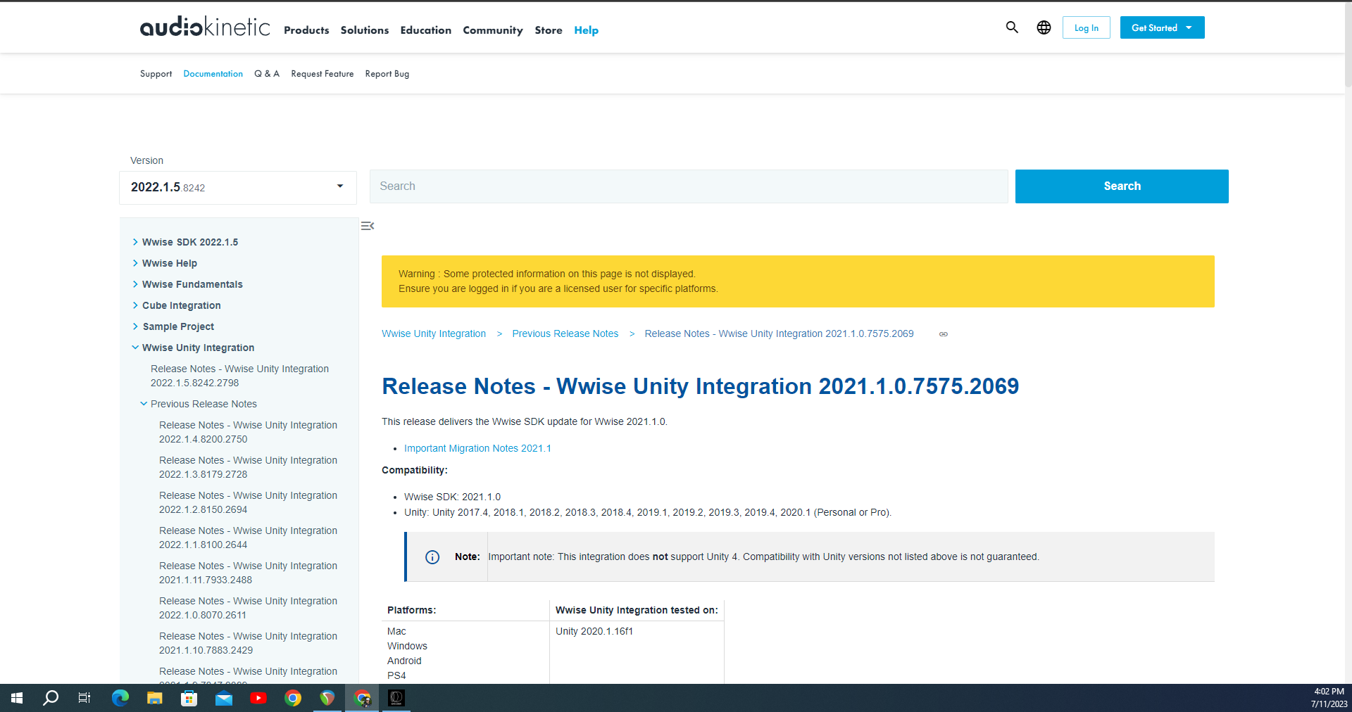This screenshot has width=1352, height=712.
Task: Open the Solutions menu
Action: 365,30
